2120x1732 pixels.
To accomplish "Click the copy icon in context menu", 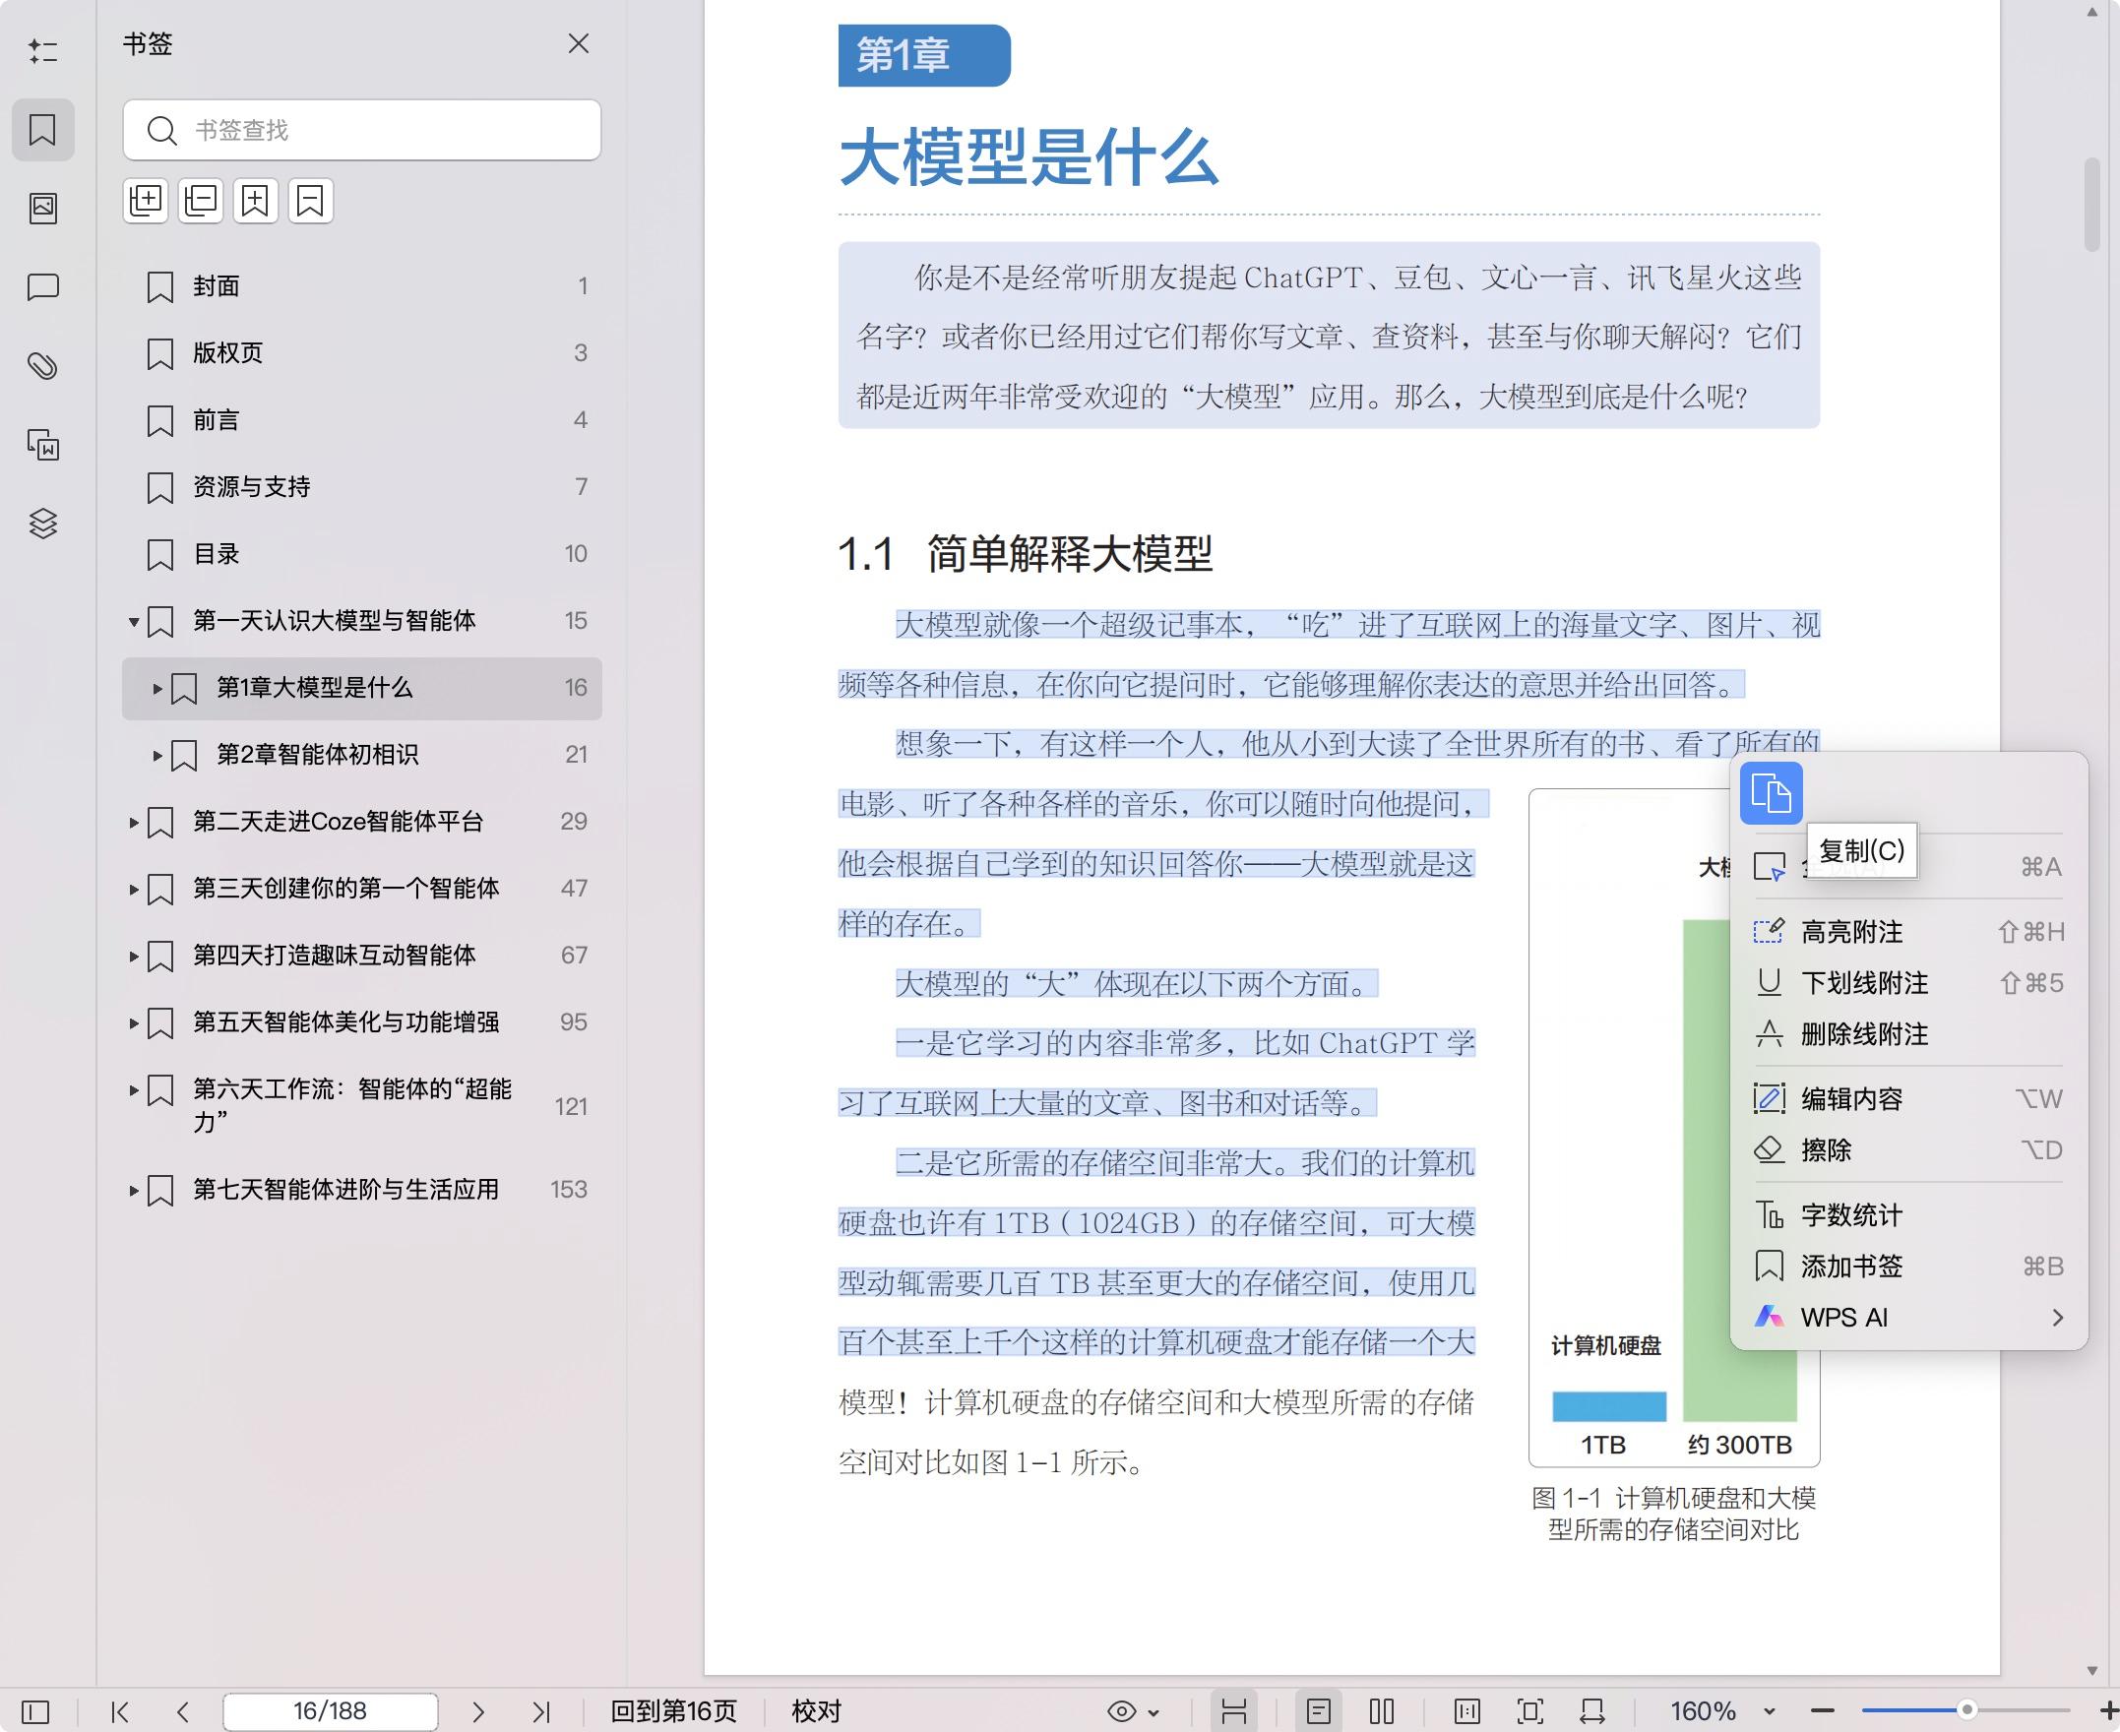I will (x=1771, y=793).
